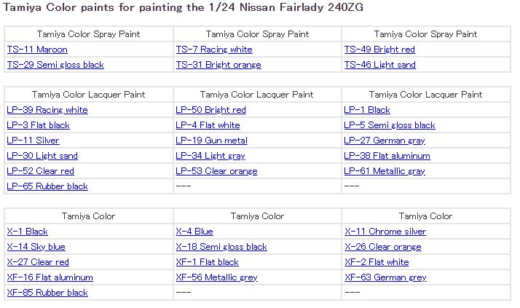The height and width of the screenshot is (308, 520).
Task: Open LP-19 Gun metal link
Action: click(x=211, y=141)
